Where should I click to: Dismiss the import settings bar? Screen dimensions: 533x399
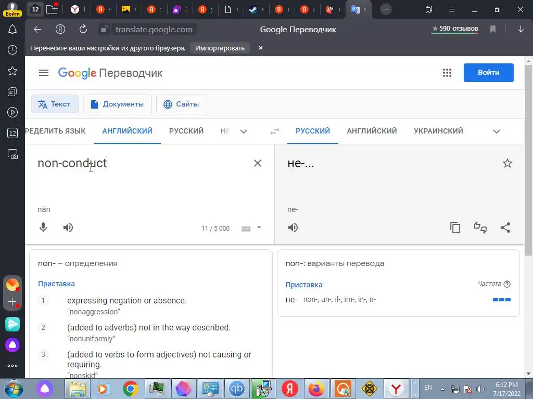(261, 48)
